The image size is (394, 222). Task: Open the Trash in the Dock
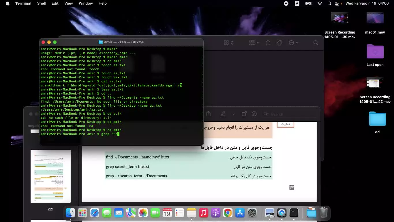[324, 213]
